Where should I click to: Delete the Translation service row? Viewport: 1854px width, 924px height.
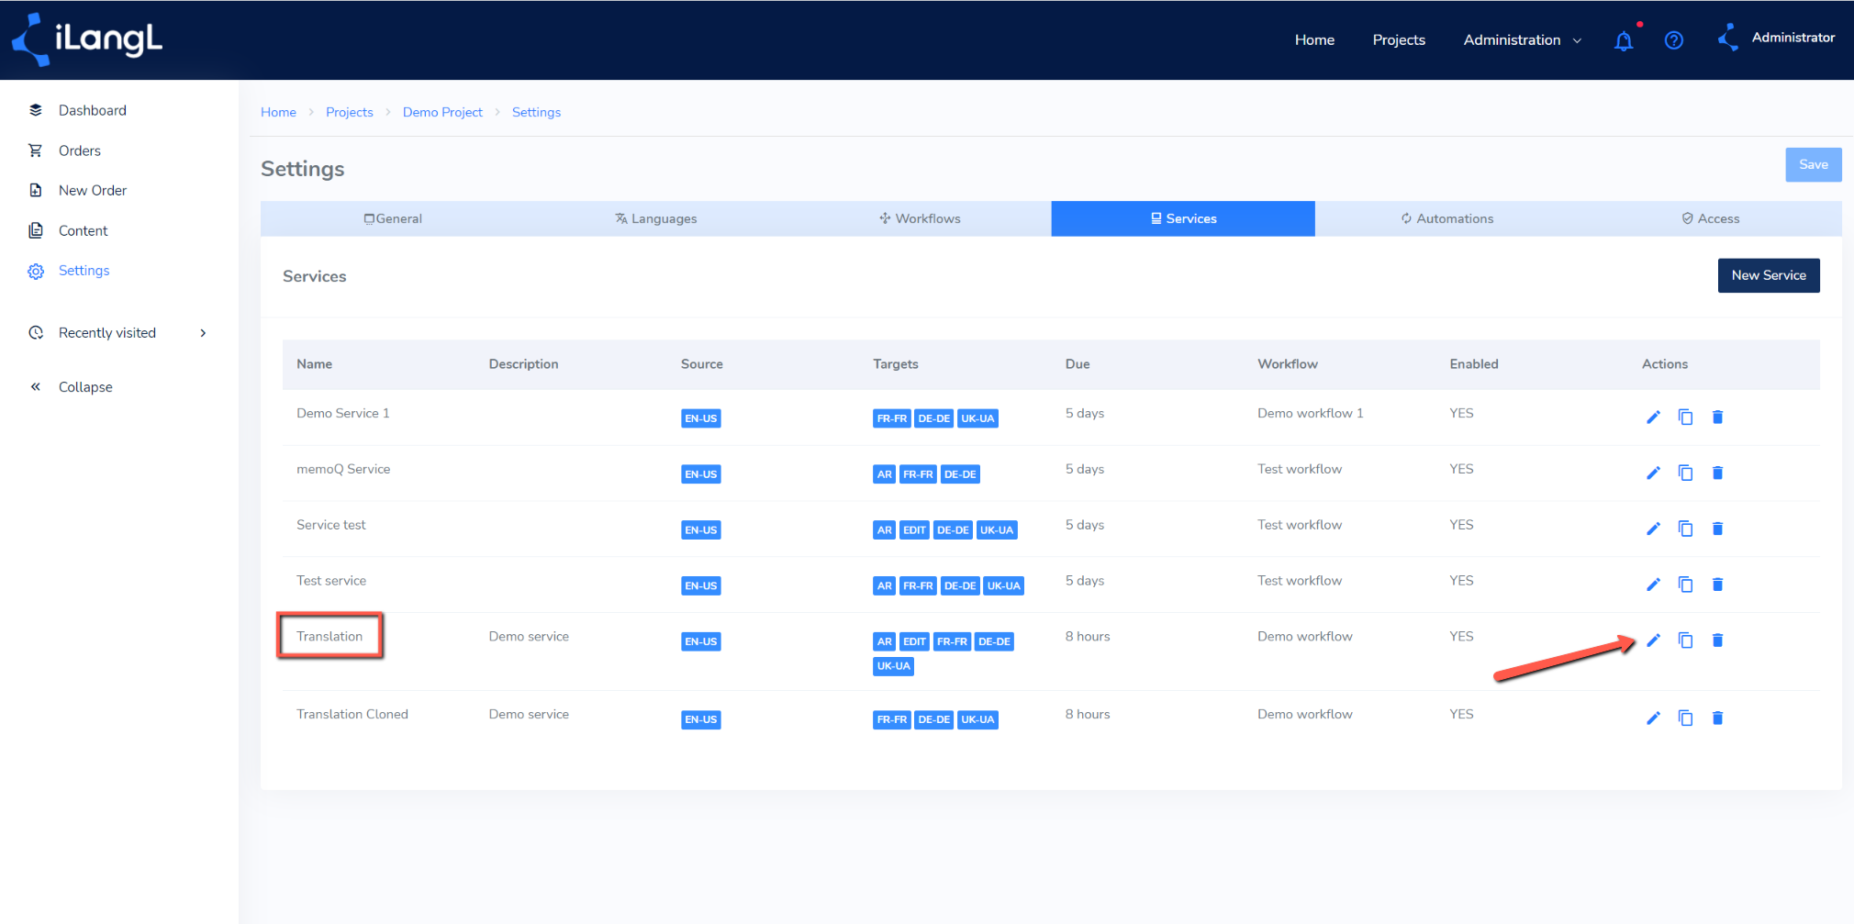click(x=1717, y=640)
